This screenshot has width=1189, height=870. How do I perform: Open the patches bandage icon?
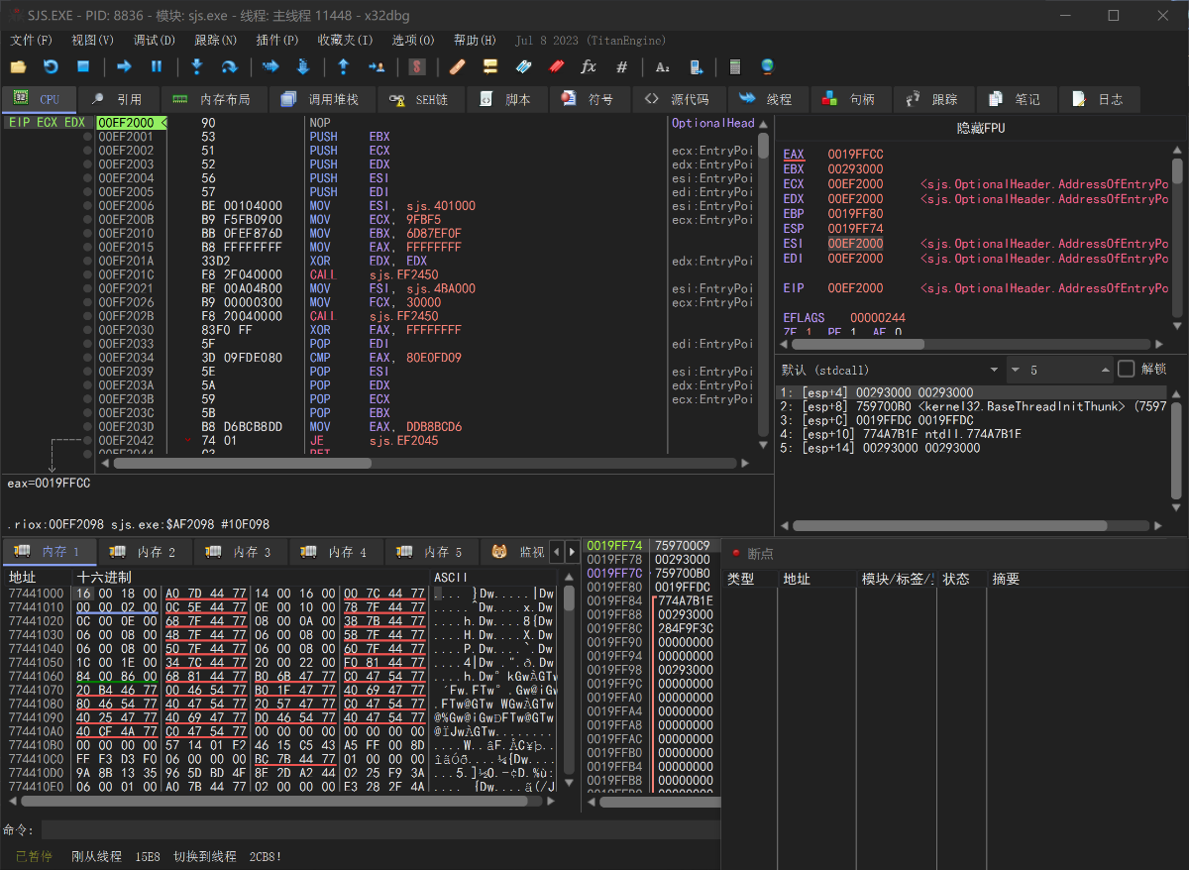[457, 66]
